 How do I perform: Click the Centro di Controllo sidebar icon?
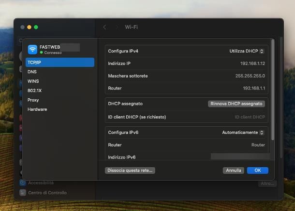tap(23, 192)
